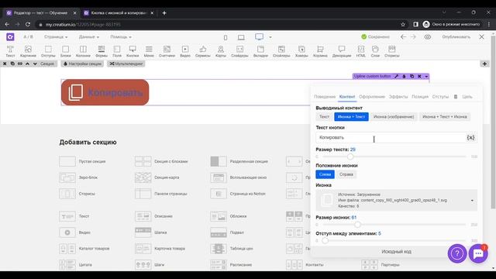Open the Страница dropdown menu
This screenshot has width=496, height=279.
point(56,37)
